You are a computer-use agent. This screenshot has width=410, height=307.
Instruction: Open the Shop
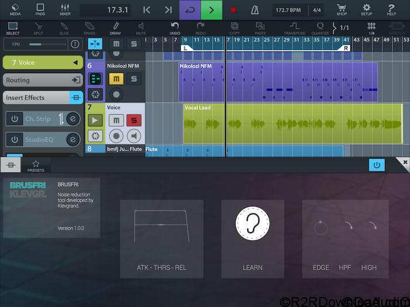coord(341,10)
